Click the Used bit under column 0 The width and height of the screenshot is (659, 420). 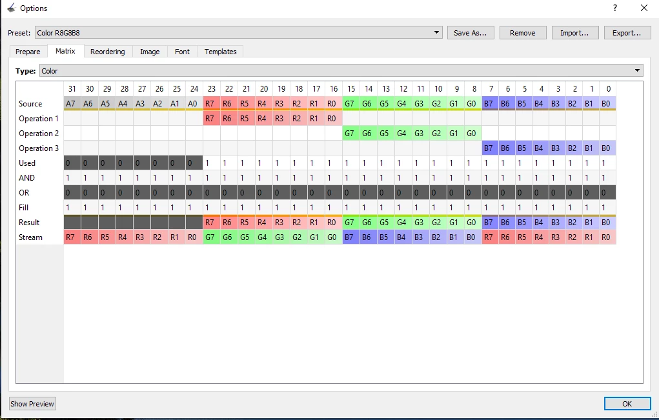click(x=608, y=163)
